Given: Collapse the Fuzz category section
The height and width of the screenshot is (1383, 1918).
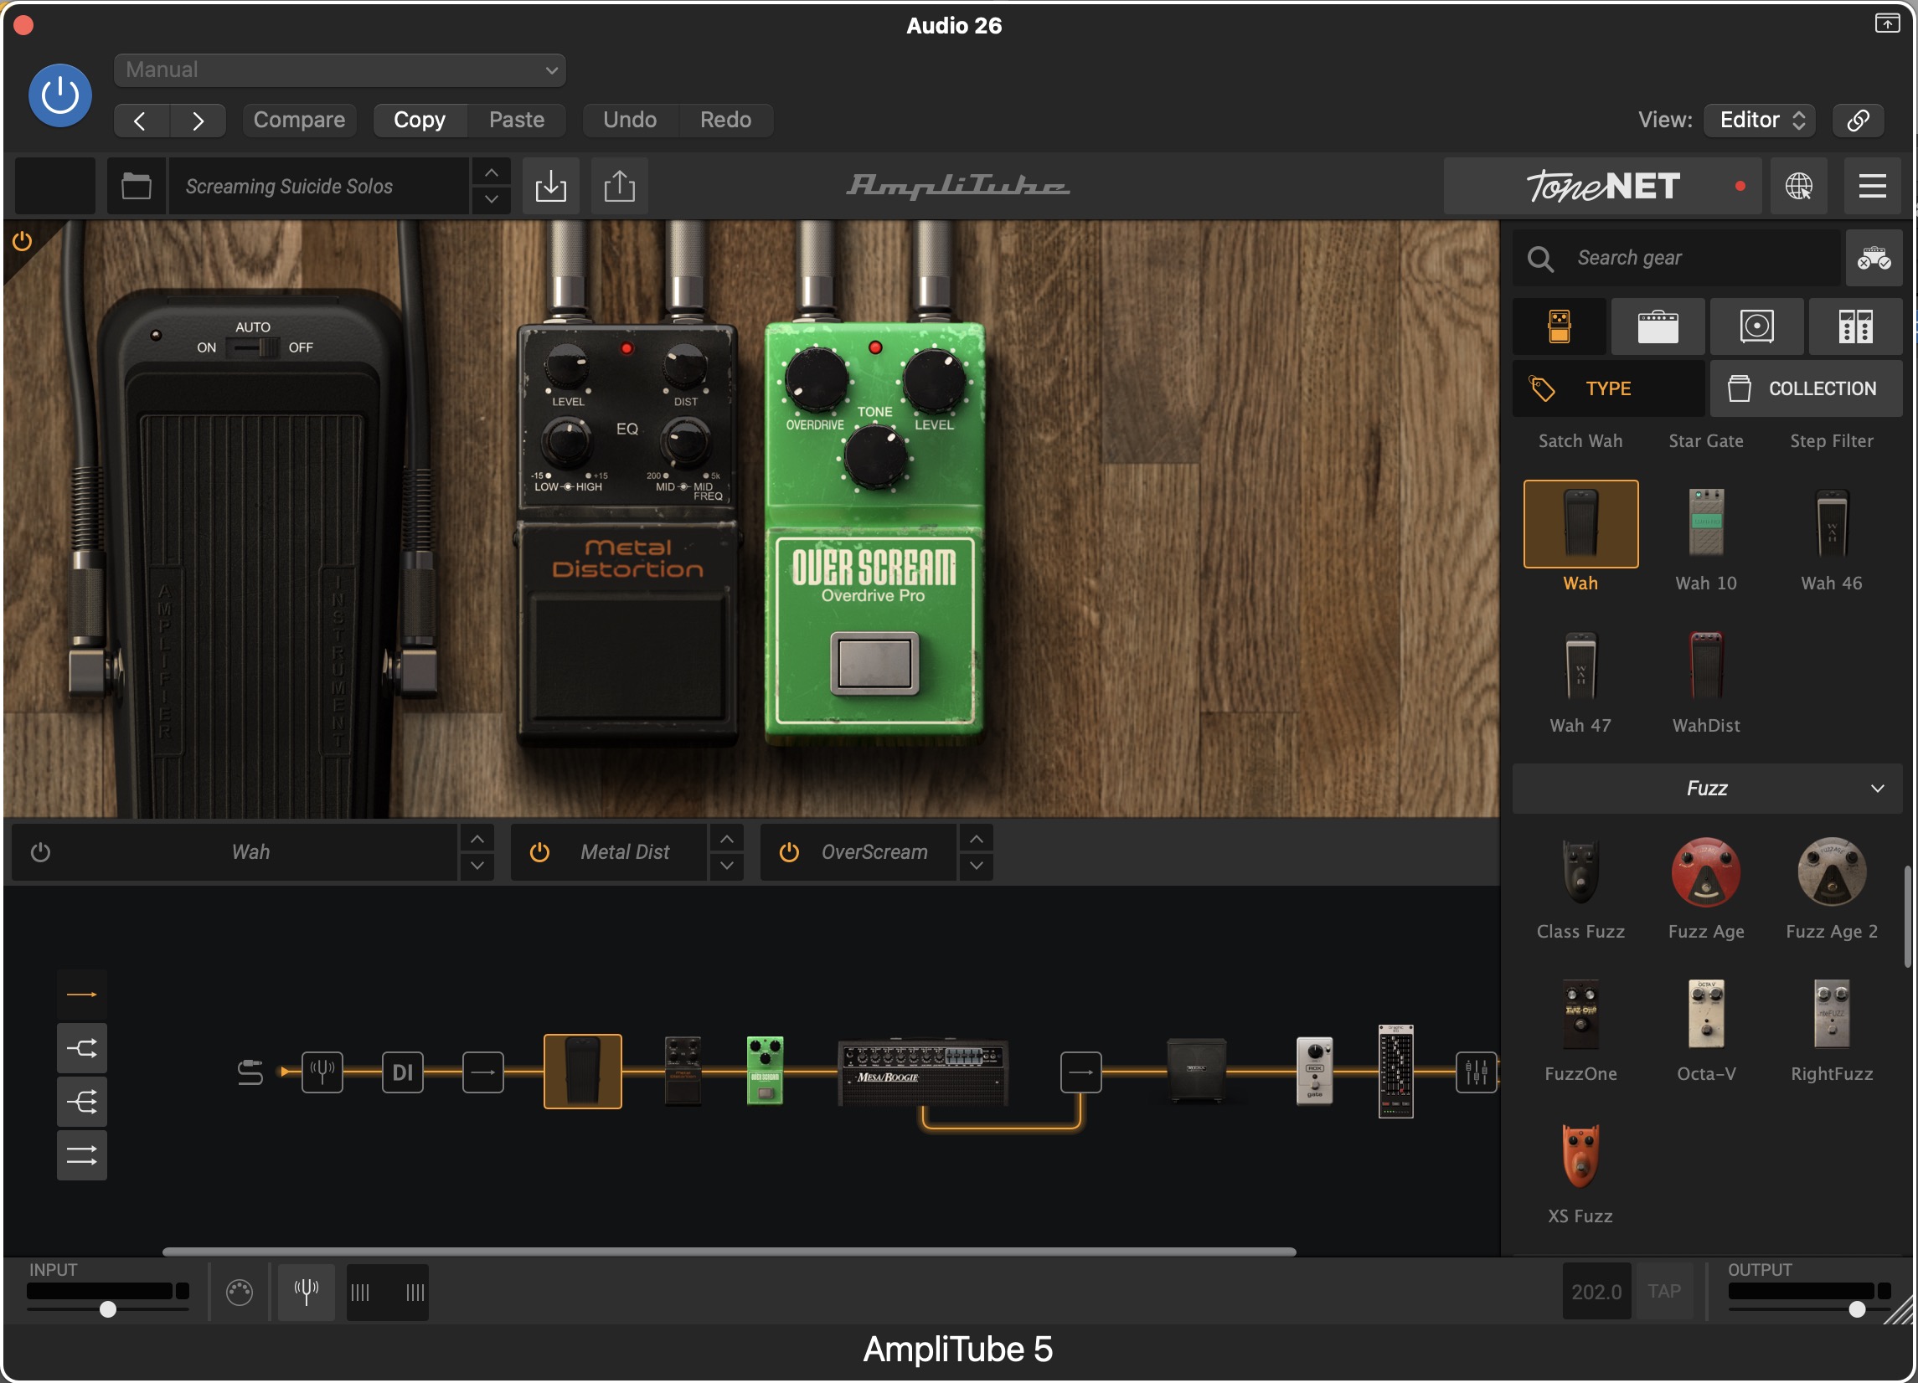Looking at the screenshot, I should tap(1708, 789).
